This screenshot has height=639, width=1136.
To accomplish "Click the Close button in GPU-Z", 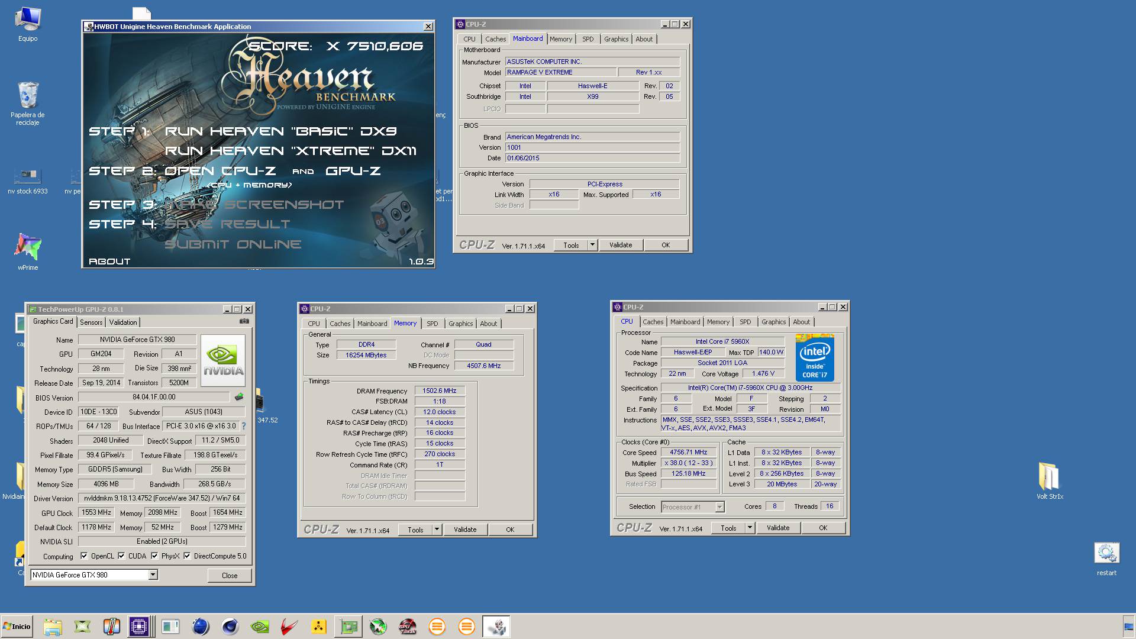I will pyautogui.click(x=230, y=575).
